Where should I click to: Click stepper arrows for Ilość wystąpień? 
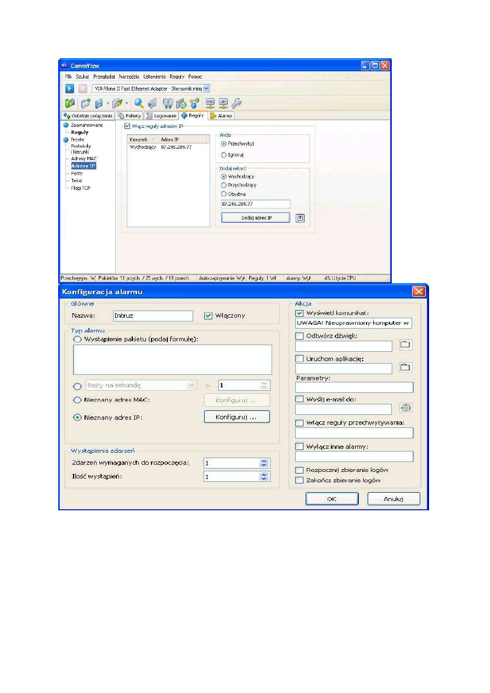[x=264, y=477]
